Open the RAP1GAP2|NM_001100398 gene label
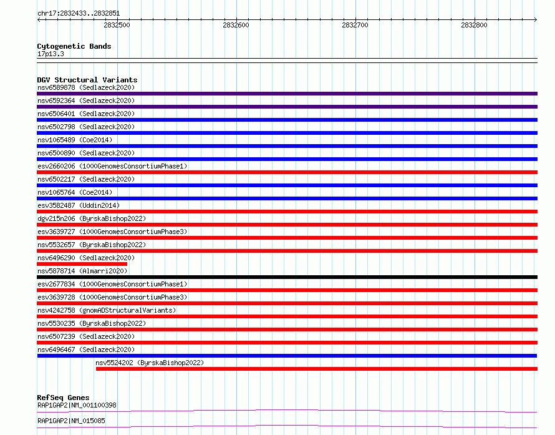Screen dimensions: 555x435 [x=77, y=405]
